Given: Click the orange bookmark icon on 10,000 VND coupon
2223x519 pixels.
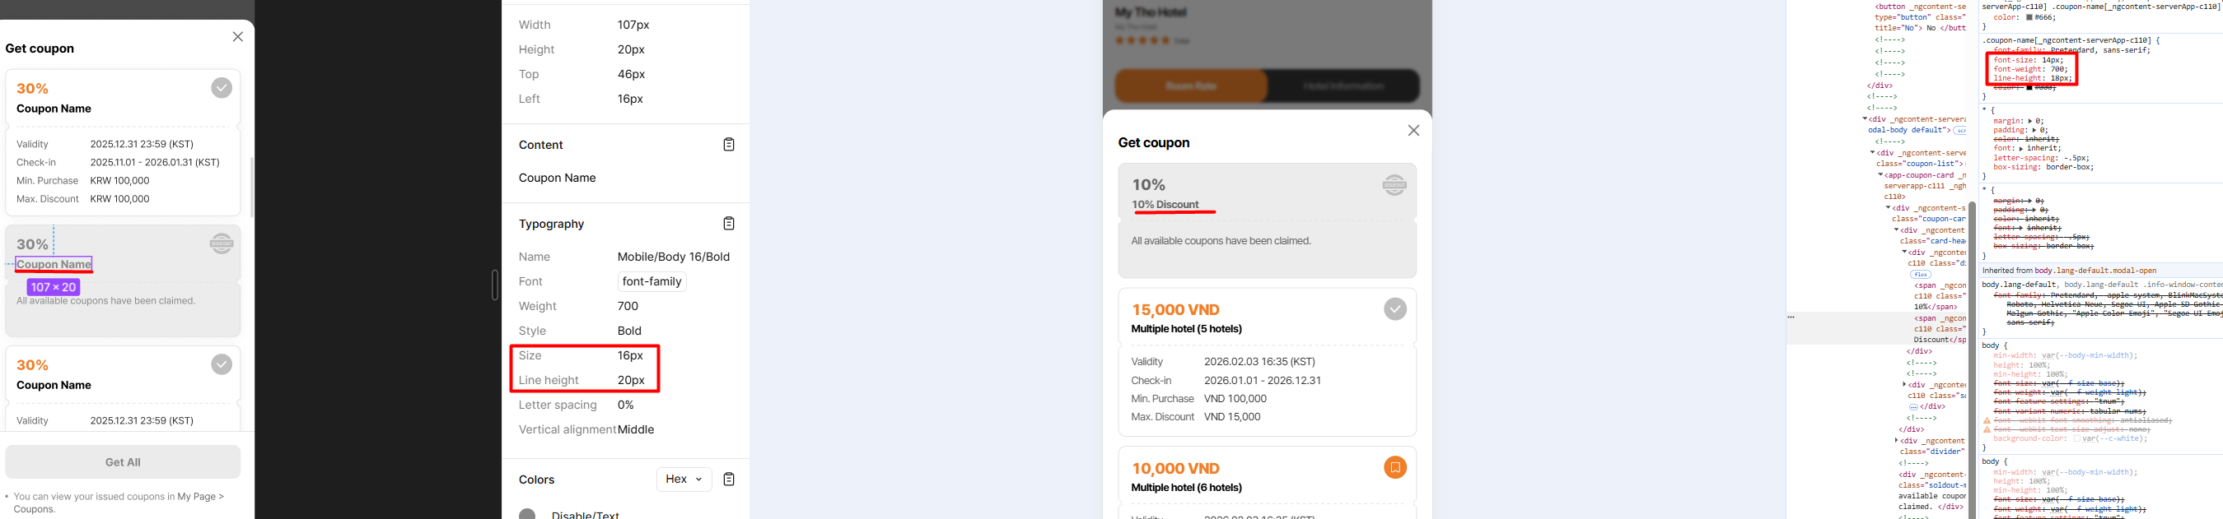Looking at the screenshot, I should tap(1394, 467).
